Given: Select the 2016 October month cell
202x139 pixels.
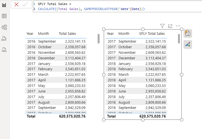Looking at the screenshot, I should pyautogui.click(x=45, y=47).
